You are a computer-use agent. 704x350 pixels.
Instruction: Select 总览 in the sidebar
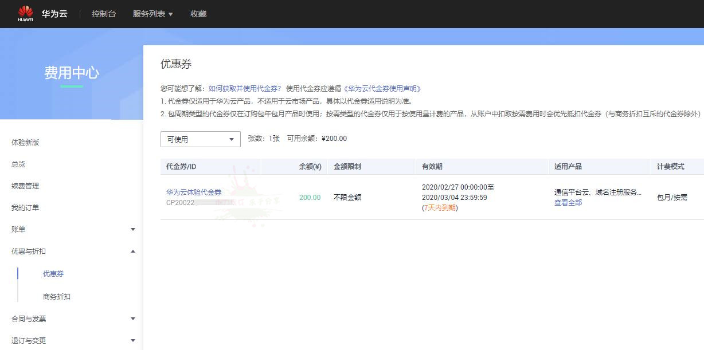click(x=18, y=164)
